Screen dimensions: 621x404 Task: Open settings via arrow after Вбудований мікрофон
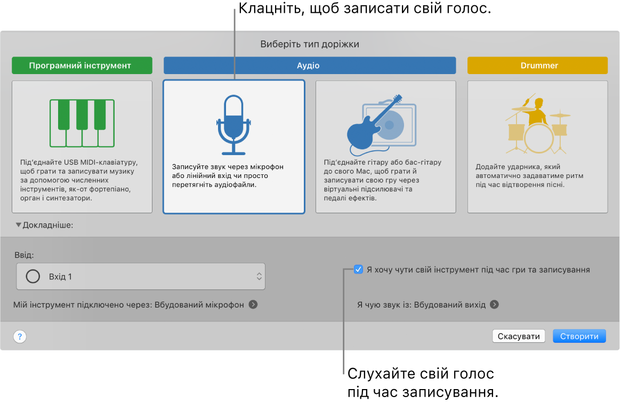(253, 304)
